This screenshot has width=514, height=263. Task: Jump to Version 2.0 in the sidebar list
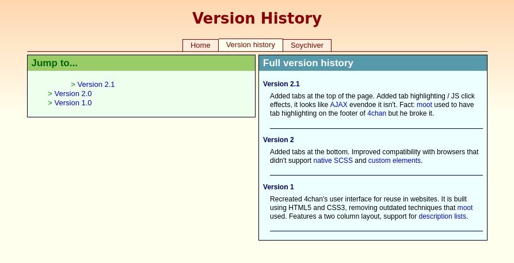pos(73,94)
